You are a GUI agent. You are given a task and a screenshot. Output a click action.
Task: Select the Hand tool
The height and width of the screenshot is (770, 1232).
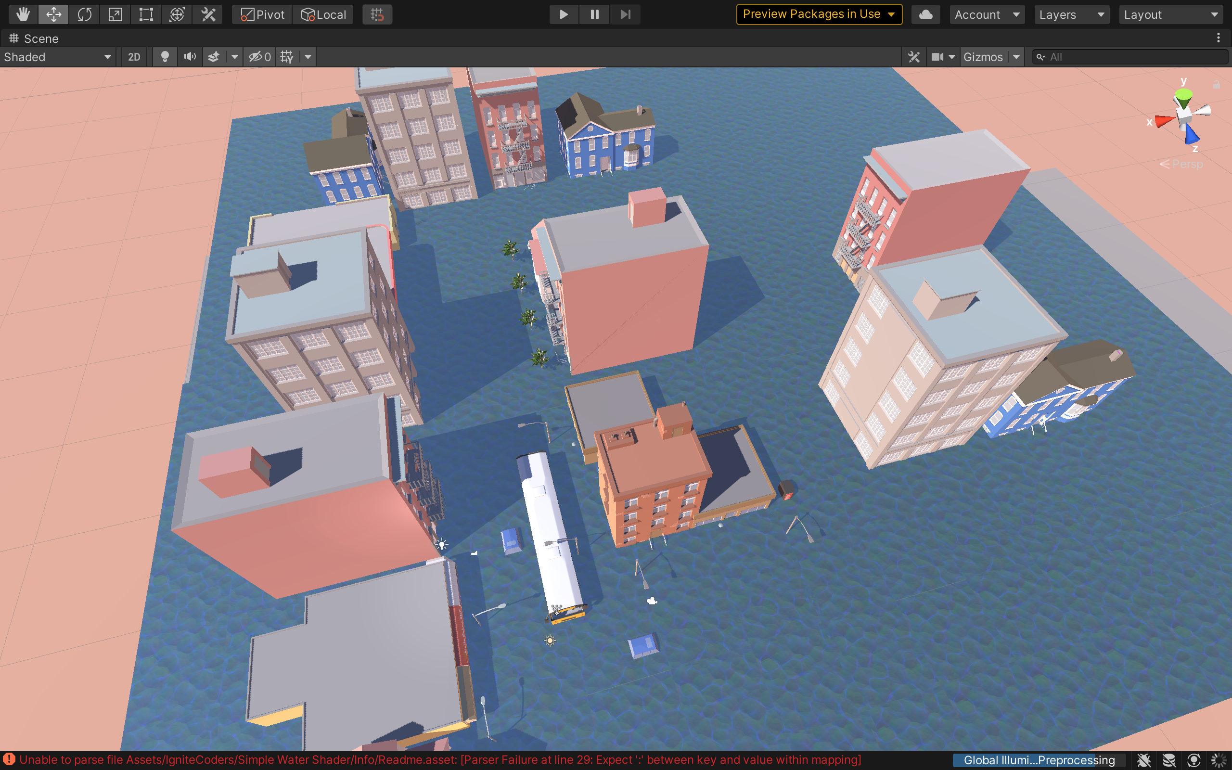point(23,14)
